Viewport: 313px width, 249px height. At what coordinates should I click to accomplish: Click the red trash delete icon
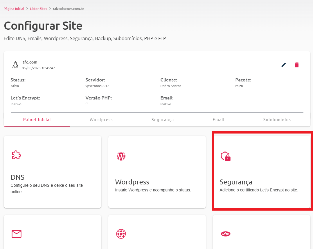(x=297, y=65)
